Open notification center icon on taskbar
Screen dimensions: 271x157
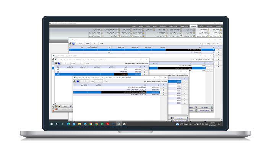click(219, 124)
